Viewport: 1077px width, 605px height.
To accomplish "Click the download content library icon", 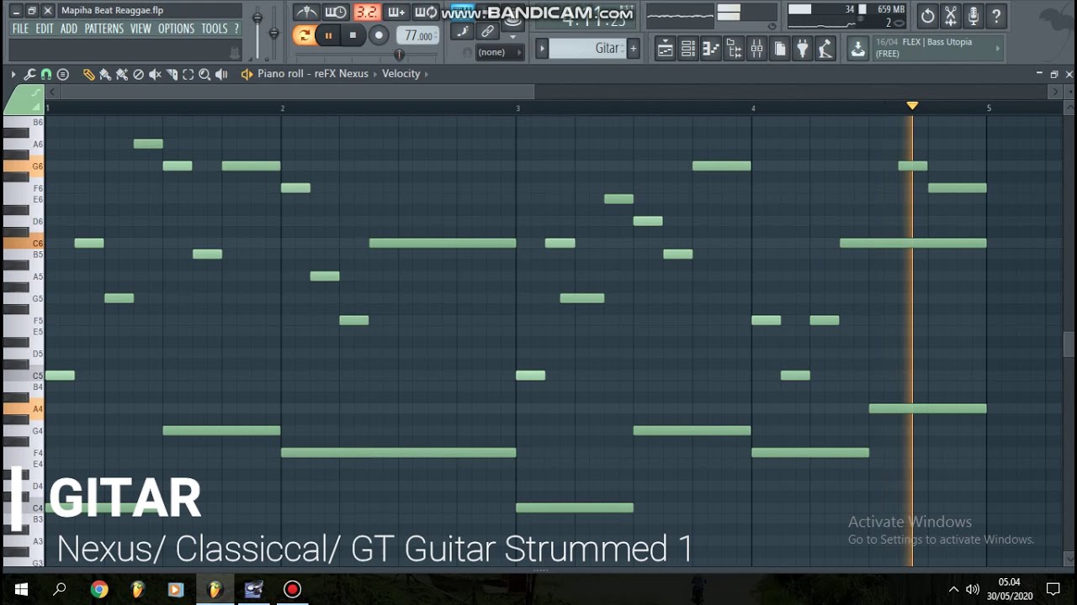I will 857,49.
